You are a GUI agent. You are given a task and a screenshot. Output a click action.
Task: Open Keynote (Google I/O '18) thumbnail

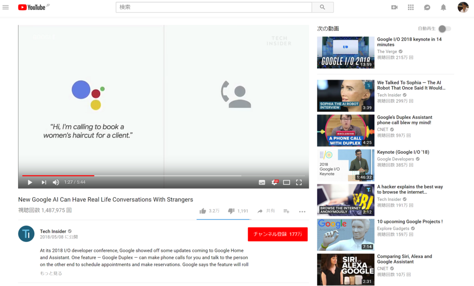click(345, 165)
